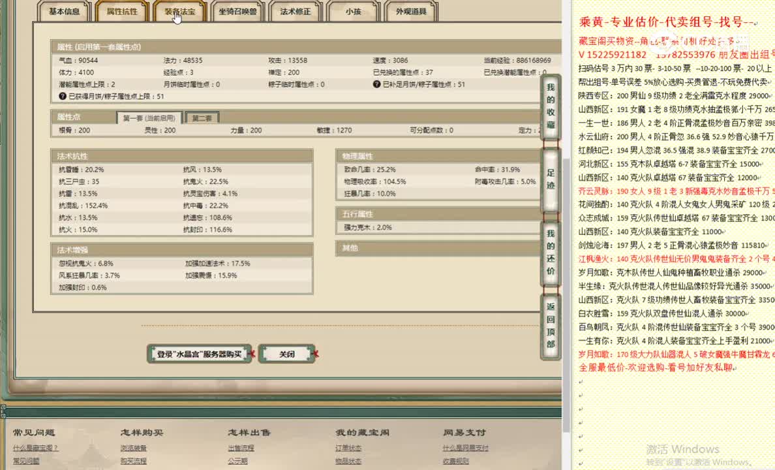
Task: Select the 外观道具 tab
Action: tap(411, 11)
